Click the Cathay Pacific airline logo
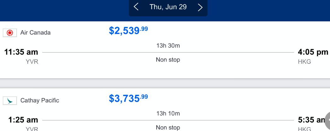This screenshot has height=131, width=330. coord(10,101)
